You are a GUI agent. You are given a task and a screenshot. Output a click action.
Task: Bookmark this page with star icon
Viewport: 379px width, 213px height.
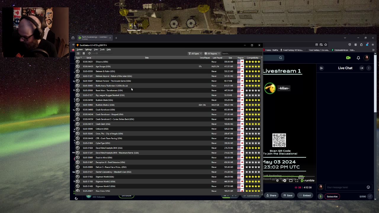tap(326, 45)
